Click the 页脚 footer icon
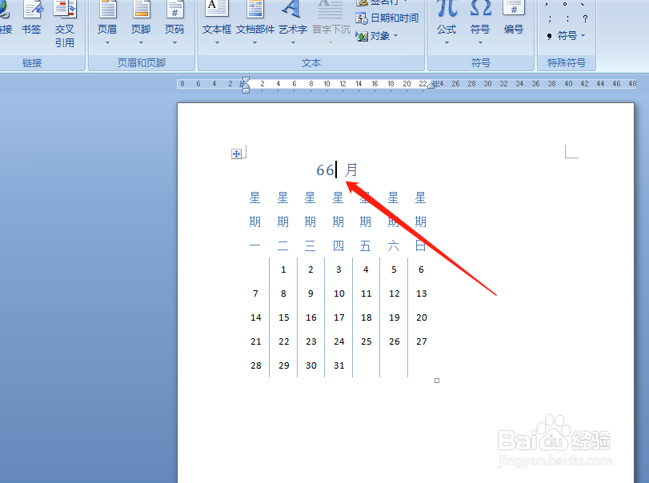 click(141, 10)
